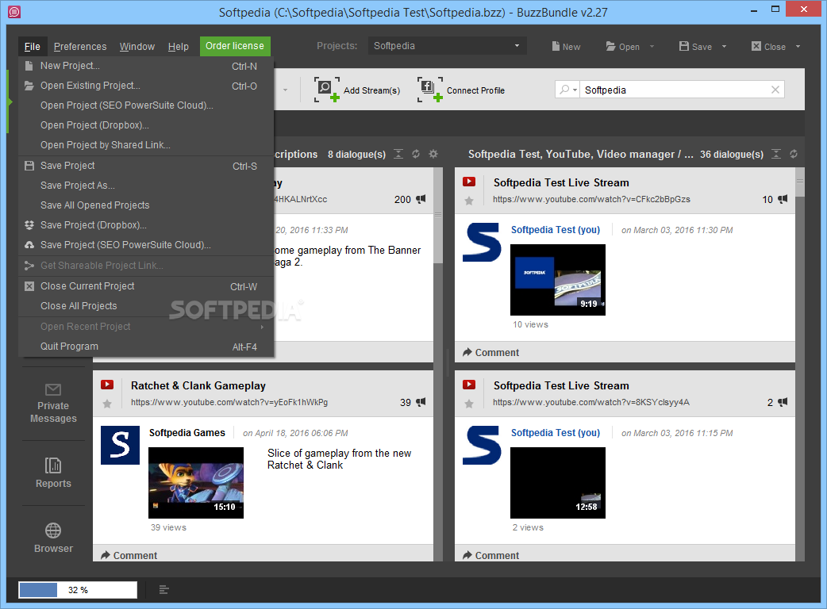Click the Connect Profile Facebook icon
This screenshot has width=827, height=609.
[429, 89]
